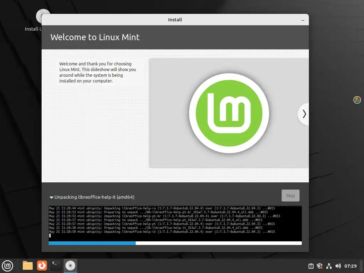Click the Skip button
The image size is (364, 273).
pyautogui.click(x=290, y=196)
